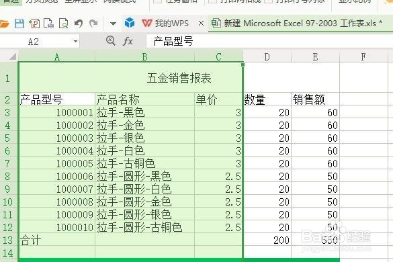
Task: Click cell 拉手-黑色
Action: point(144,112)
